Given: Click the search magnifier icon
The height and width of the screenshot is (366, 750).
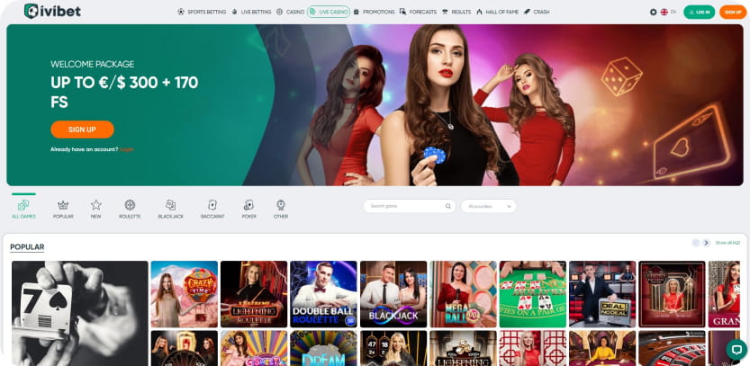Looking at the screenshot, I should pos(448,207).
